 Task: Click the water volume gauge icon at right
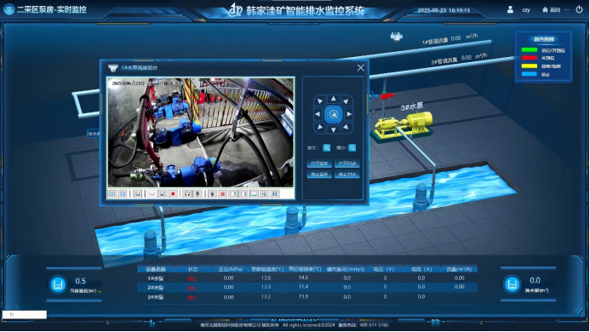pyautogui.click(x=512, y=284)
